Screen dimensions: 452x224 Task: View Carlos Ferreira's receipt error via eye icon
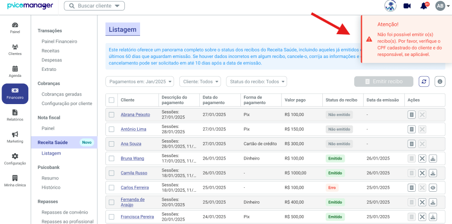pyautogui.click(x=433, y=188)
